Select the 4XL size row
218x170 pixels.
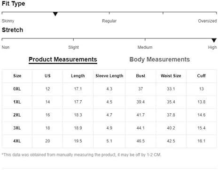tap(109, 141)
